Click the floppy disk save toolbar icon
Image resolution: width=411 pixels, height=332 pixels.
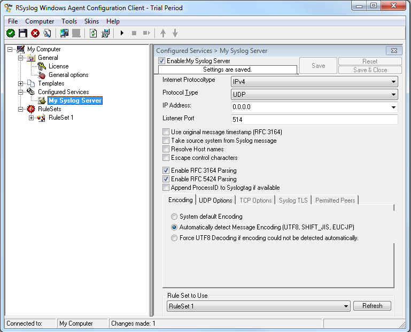[23, 33]
